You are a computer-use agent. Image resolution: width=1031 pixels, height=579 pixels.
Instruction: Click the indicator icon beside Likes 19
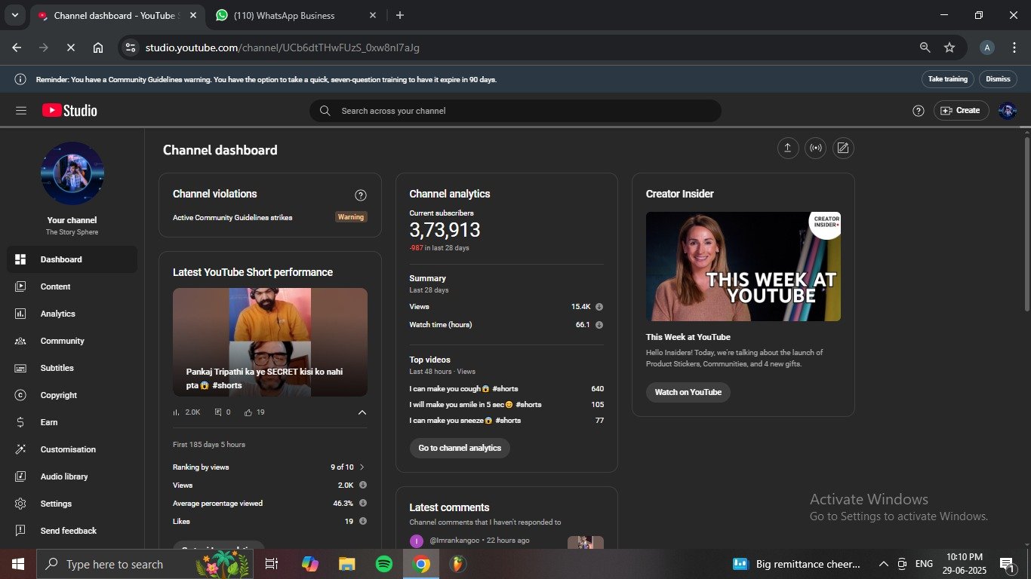[x=363, y=522]
